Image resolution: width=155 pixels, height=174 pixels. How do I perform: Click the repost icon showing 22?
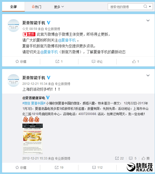tap(119, 158)
